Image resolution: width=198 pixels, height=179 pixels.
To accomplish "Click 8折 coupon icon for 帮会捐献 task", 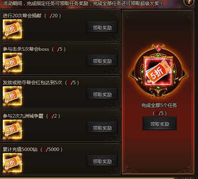I will 12,30.
